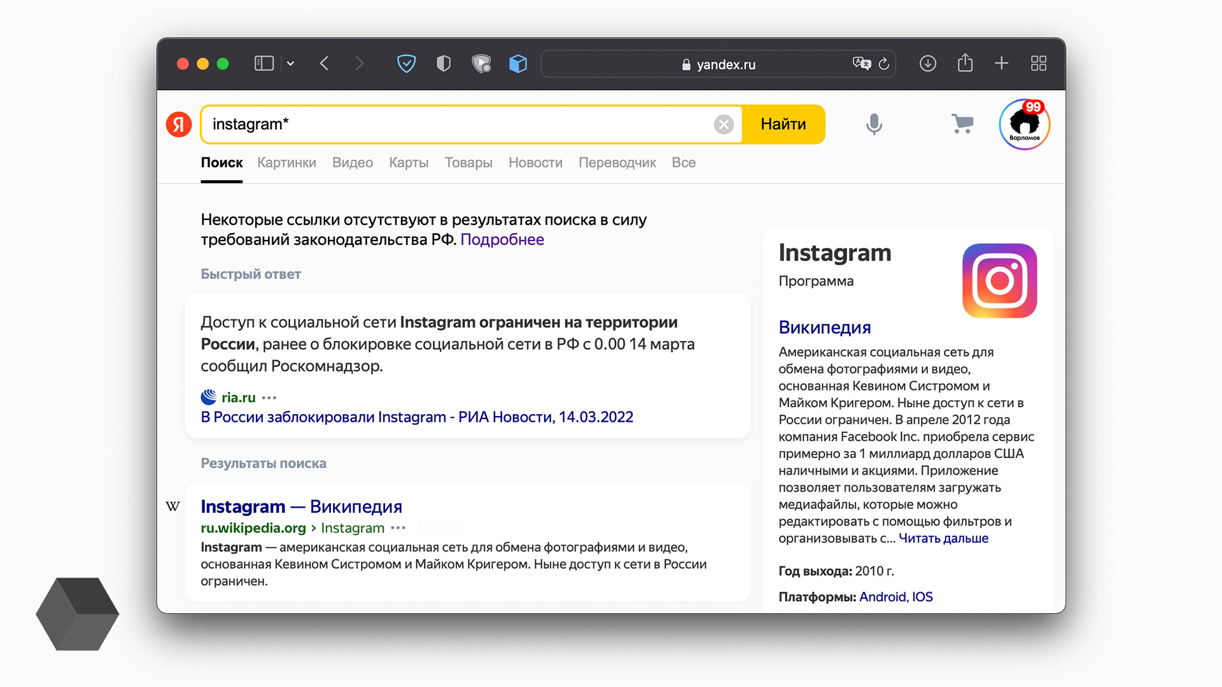Switch to the Видео tab
The width and height of the screenshot is (1222, 687).
pyautogui.click(x=353, y=163)
